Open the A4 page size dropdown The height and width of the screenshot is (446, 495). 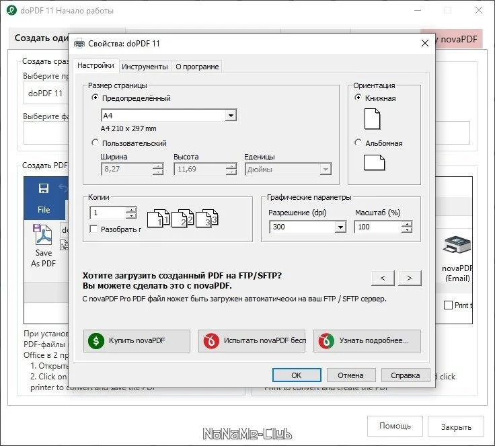point(231,116)
